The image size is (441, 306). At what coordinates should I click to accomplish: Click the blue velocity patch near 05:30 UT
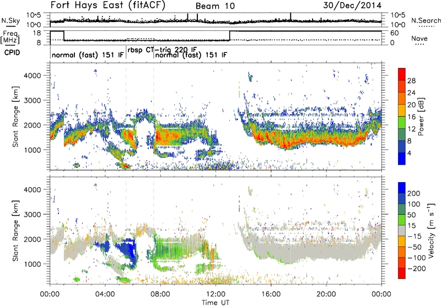[128, 251]
